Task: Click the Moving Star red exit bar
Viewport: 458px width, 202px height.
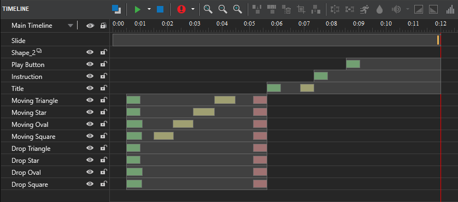Action: (260, 112)
